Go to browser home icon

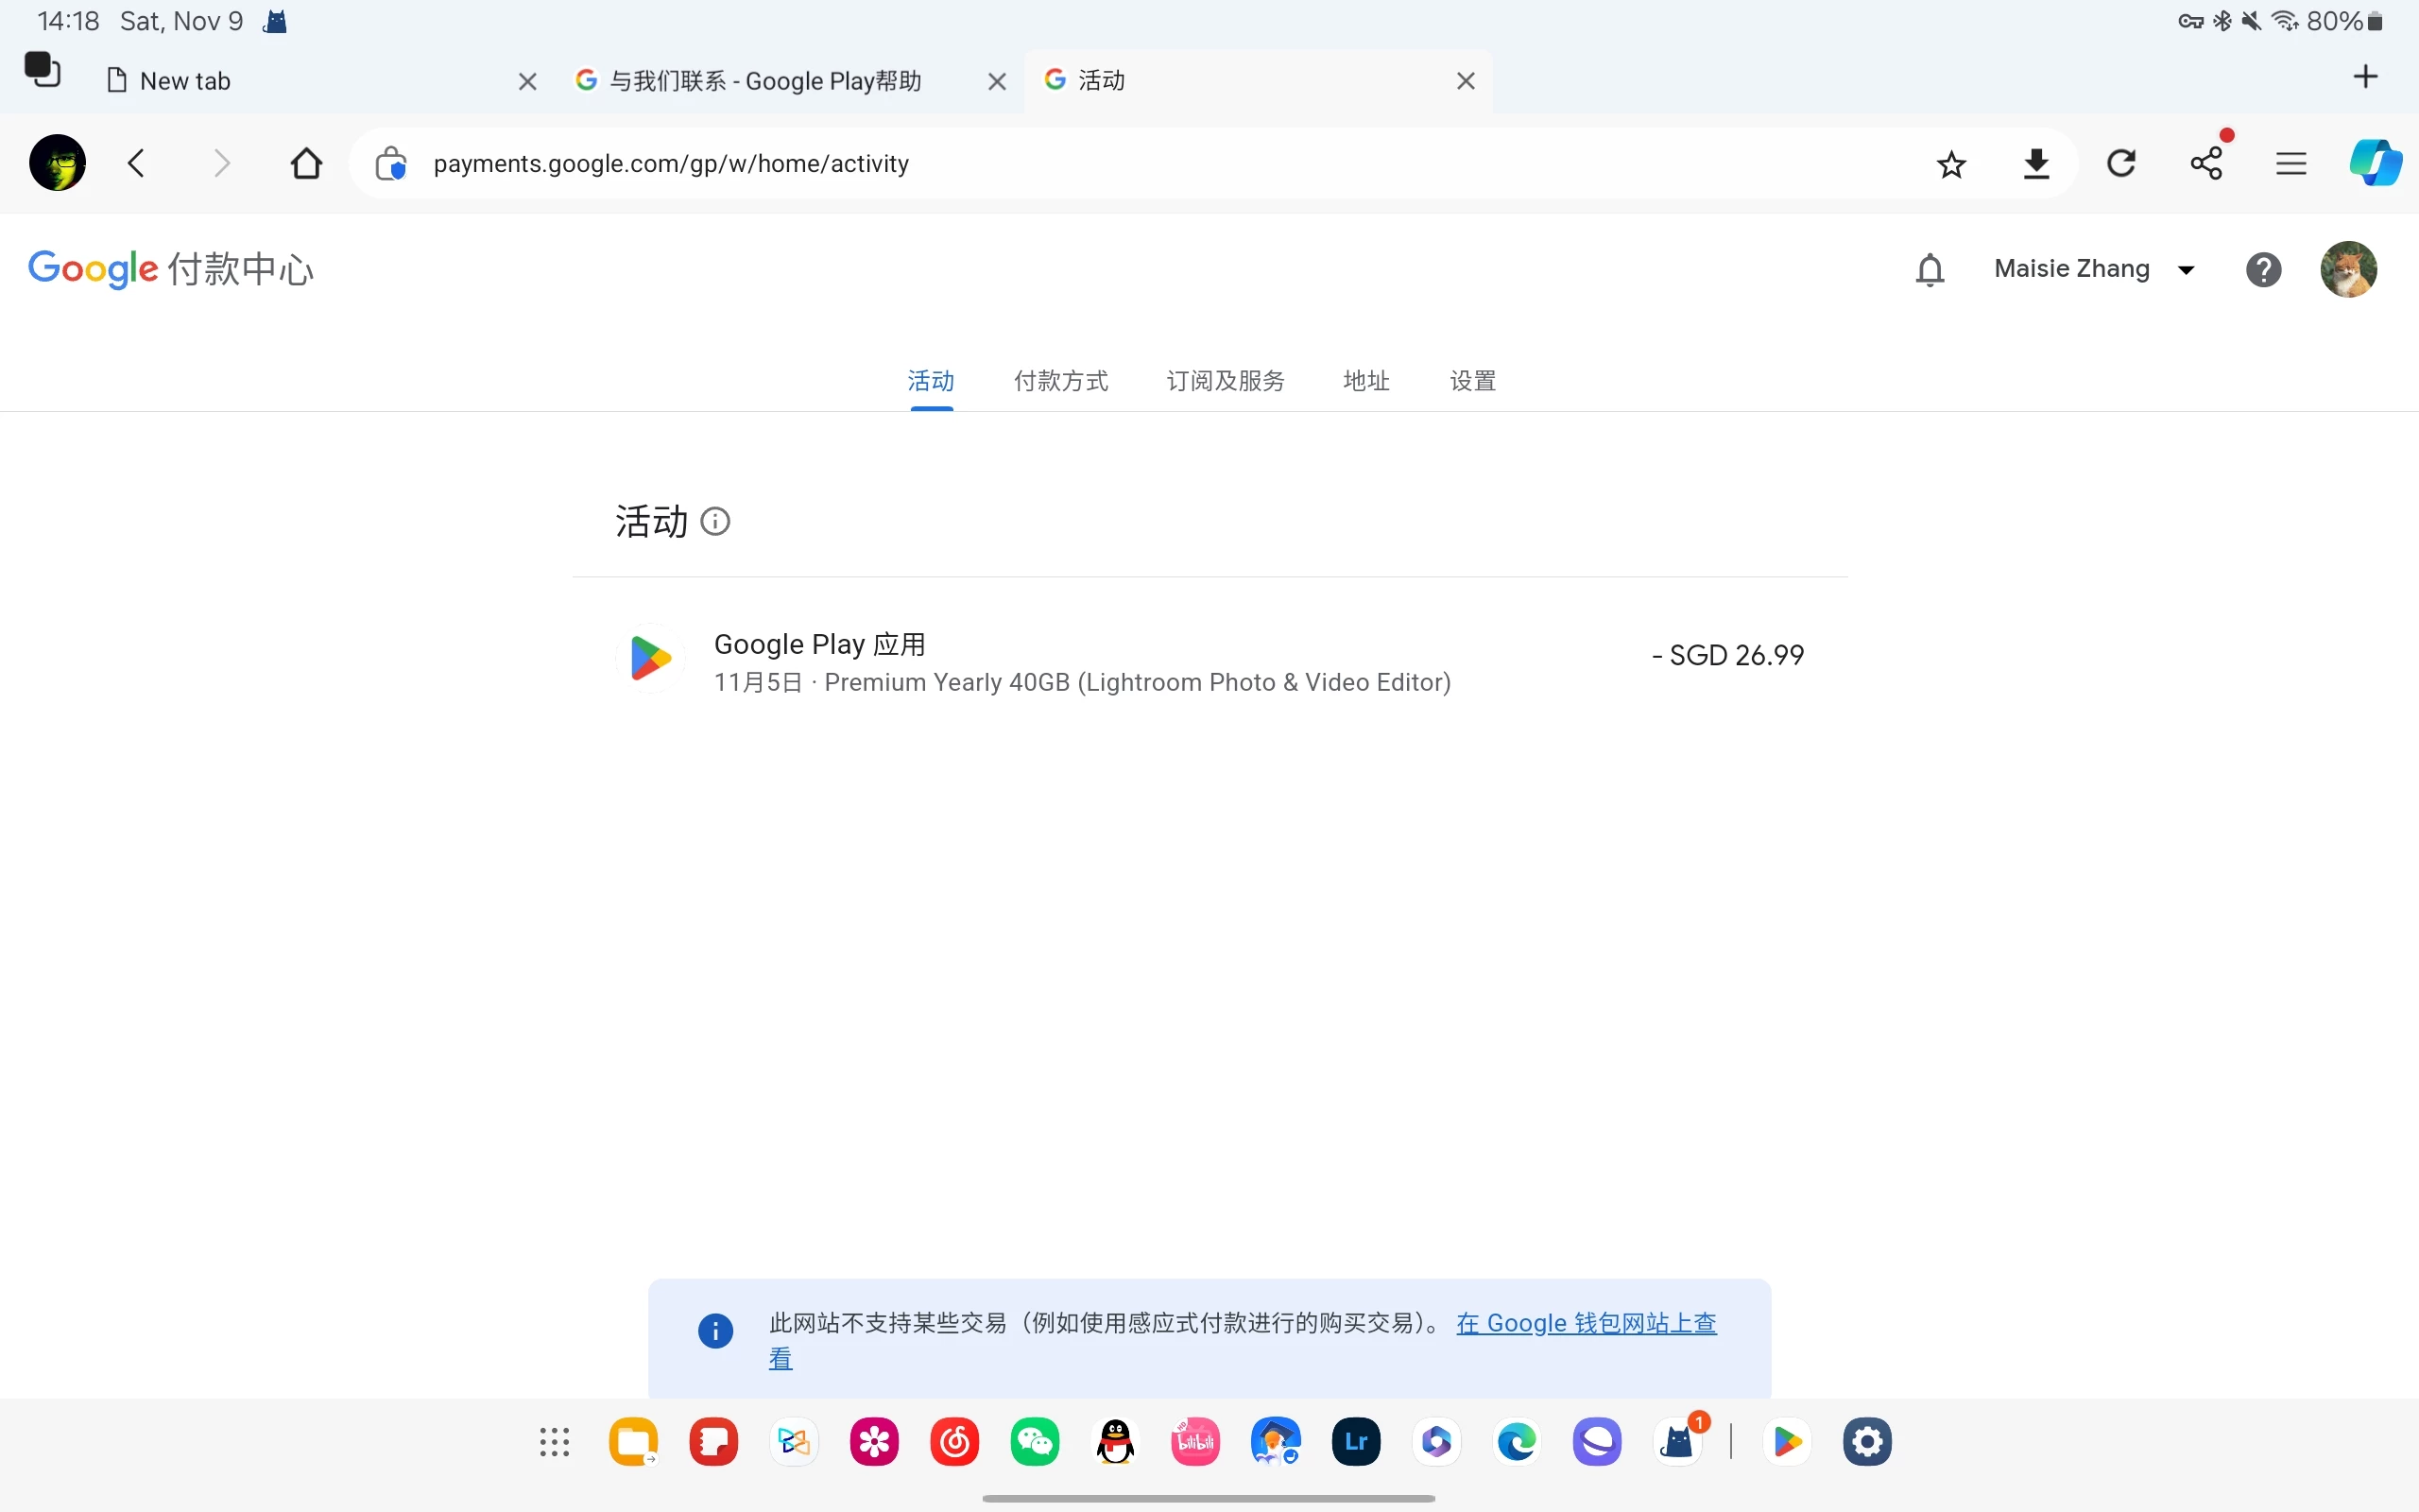[x=306, y=164]
